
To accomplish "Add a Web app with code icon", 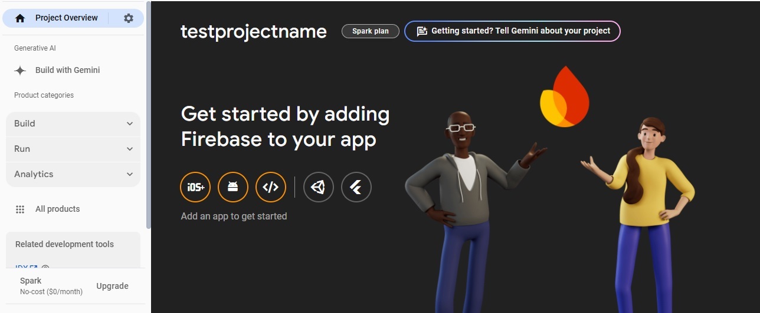I will point(271,187).
